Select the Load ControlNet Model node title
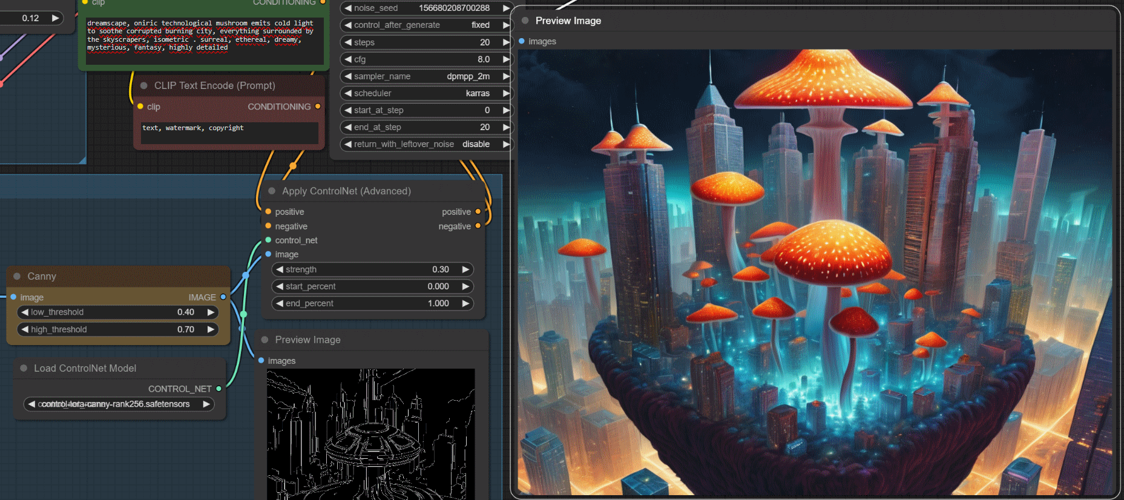1124x500 pixels. (x=85, y=368)
